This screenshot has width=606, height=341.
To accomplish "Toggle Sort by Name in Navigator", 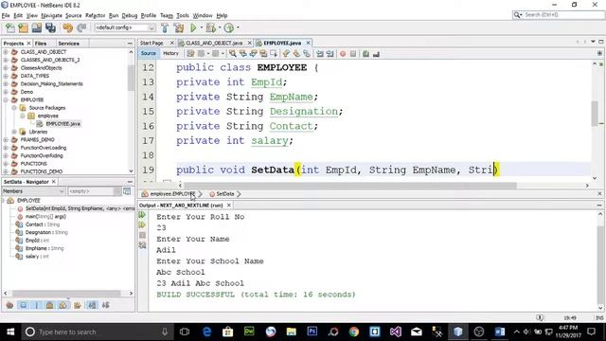I will tap(92, 305).
